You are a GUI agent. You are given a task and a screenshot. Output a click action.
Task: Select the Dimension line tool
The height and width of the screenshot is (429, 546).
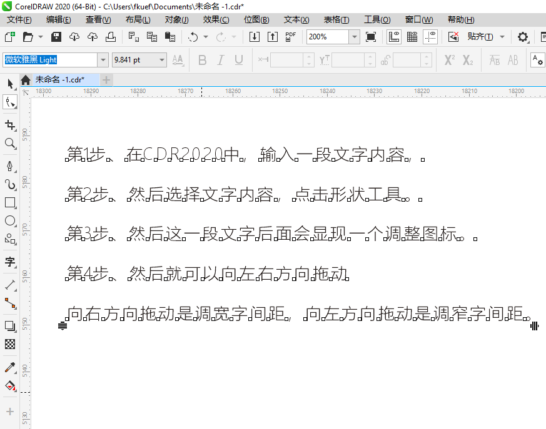[10, 285]
